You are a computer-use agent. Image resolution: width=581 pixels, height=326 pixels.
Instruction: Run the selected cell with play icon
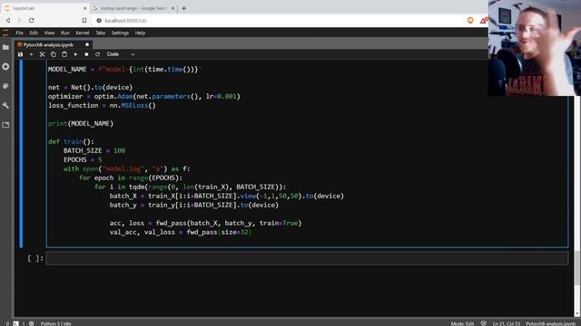(x=75, y=54)
